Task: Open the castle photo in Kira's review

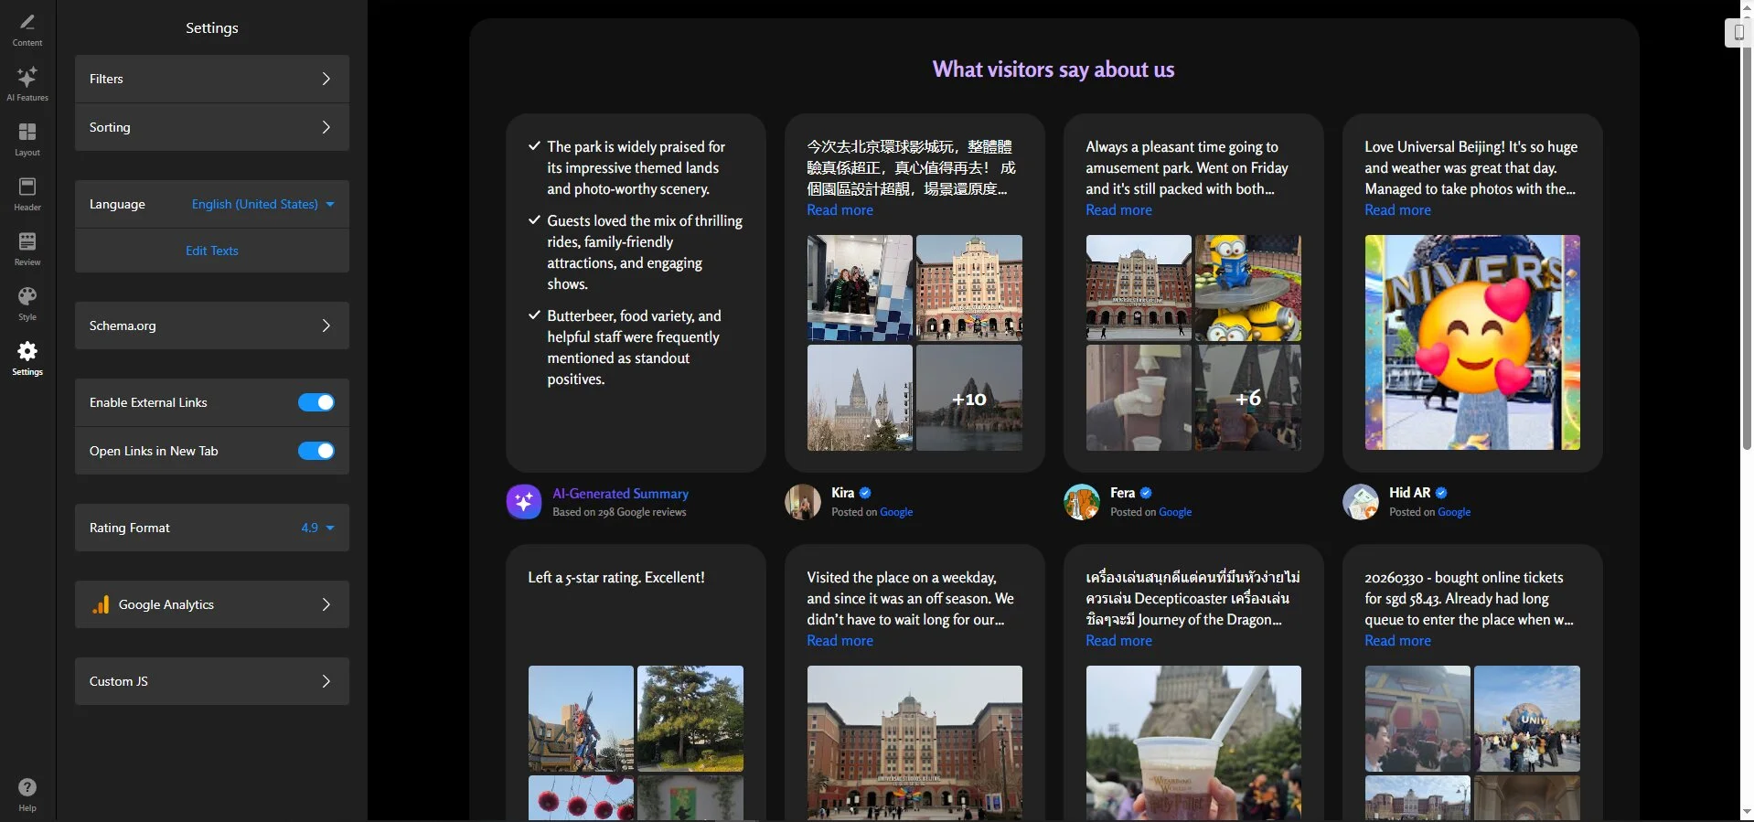Action: click(860, 398)
